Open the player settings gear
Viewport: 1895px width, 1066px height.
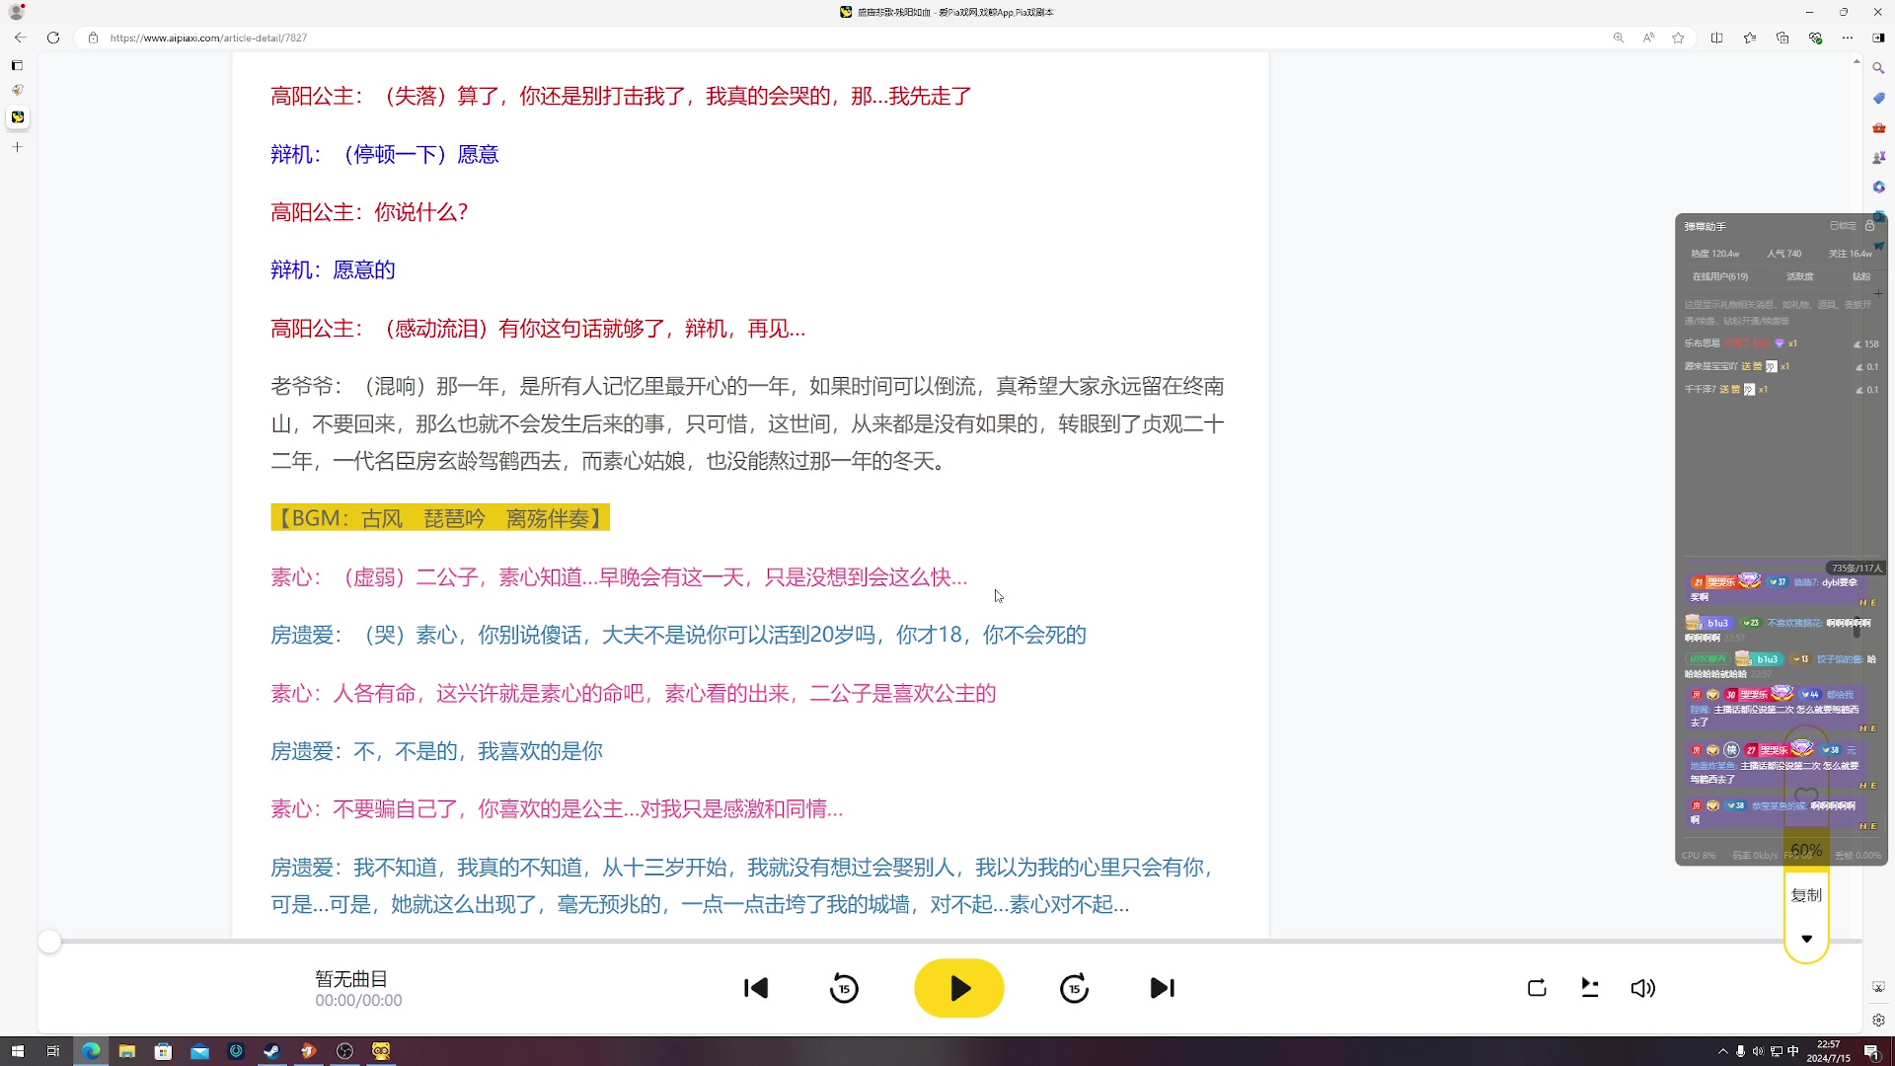point(1879,1021)
